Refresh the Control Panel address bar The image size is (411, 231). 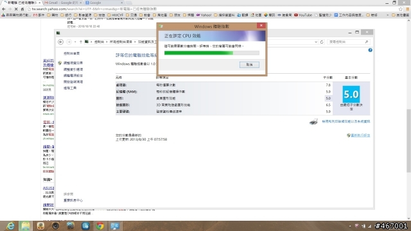(322, 42)
